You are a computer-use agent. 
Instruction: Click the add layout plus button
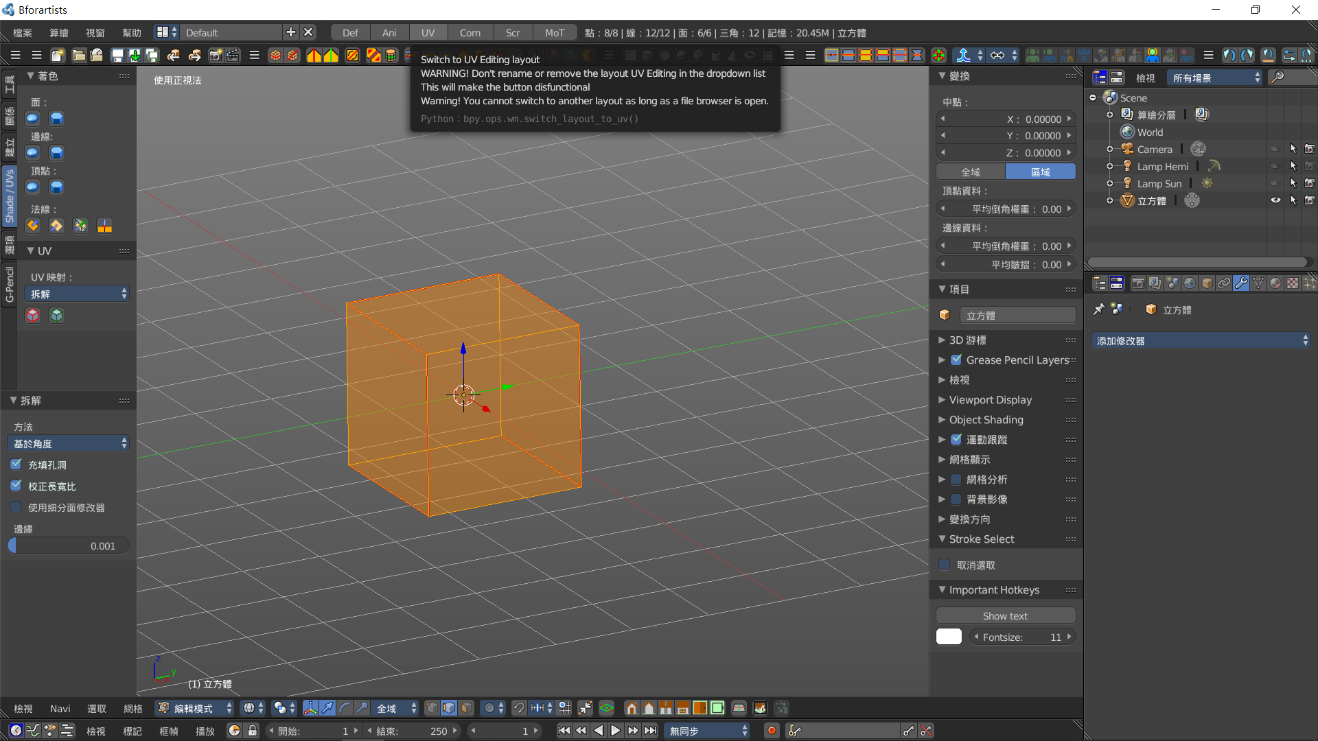[291, 32]
